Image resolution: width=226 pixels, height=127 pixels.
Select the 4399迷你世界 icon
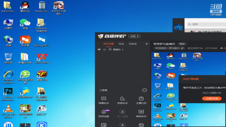(x=25, y=111)
